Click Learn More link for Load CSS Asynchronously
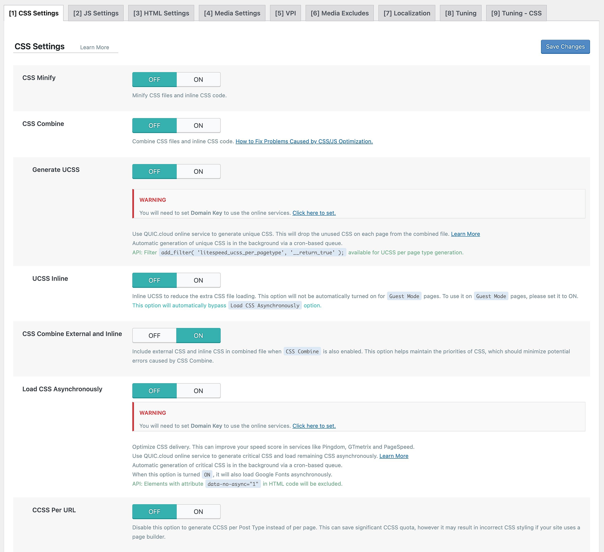Viewport: 604px width, 552px height. click(394, 456)
